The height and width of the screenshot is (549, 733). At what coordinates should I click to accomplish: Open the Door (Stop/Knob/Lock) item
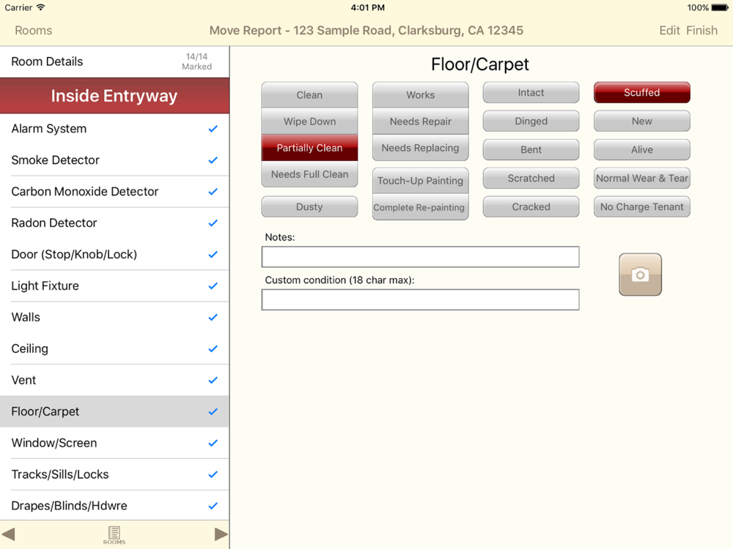tap(114, 255)
